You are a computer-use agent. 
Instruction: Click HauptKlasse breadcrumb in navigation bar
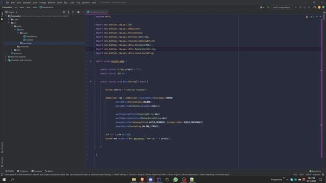[46, 7]
